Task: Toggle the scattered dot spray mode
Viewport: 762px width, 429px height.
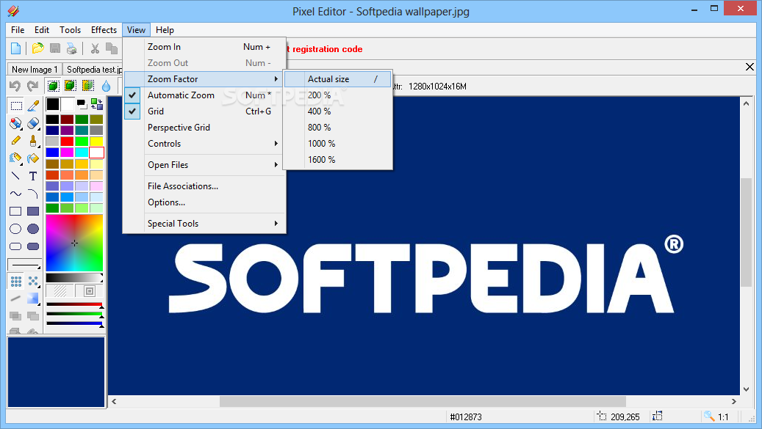Action: point(33,281)
